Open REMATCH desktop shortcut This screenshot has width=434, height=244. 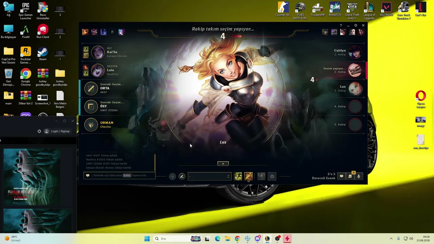coord(335,9)
